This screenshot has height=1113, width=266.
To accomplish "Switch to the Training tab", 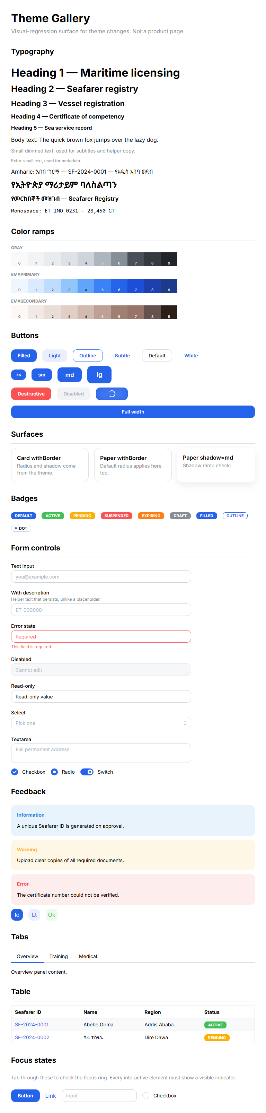I will tap(59, 956).
